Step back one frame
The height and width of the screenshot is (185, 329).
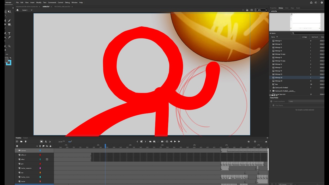click(x=171, y=142)
